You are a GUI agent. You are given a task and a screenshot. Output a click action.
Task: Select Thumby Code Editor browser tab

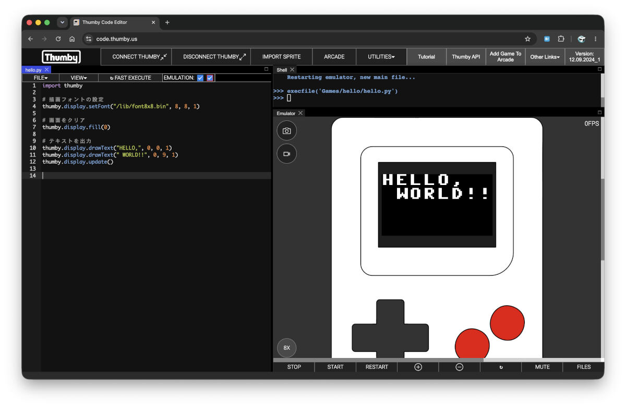[x=115, y=22]
